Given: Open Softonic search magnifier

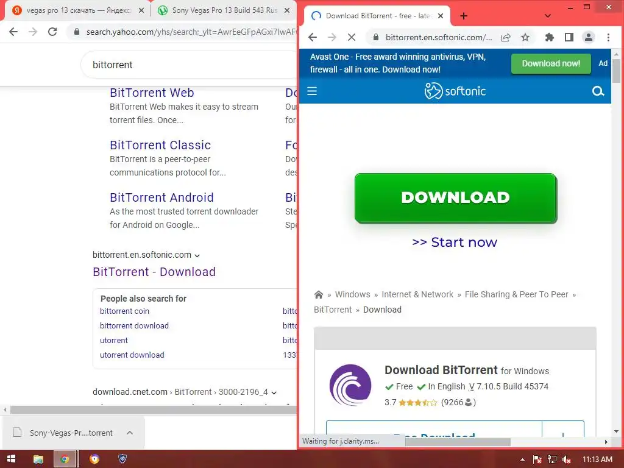Looking at the screenshot, I should (x=598, y=91).
